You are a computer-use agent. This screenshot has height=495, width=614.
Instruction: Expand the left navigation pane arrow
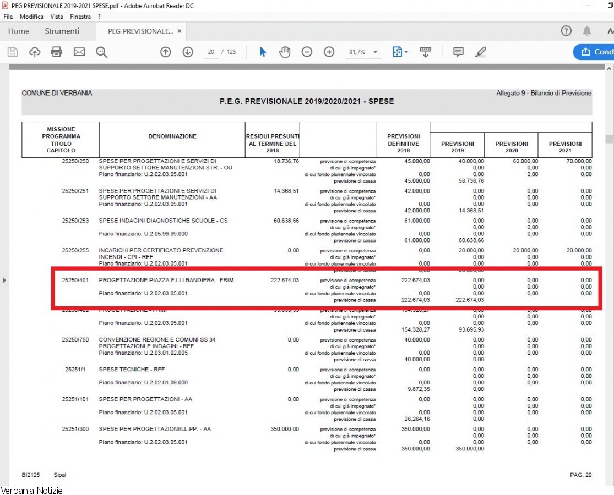pos(4,280)
